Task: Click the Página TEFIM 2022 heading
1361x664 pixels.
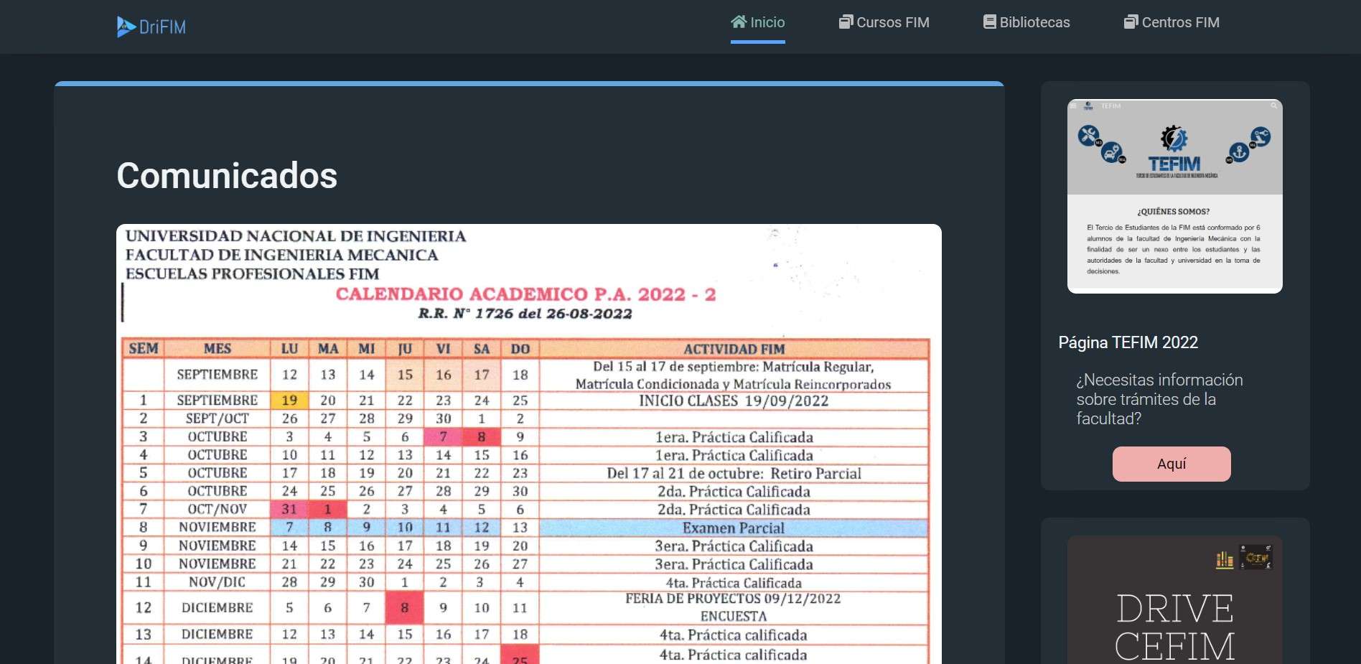Action: click(1128, 342)
